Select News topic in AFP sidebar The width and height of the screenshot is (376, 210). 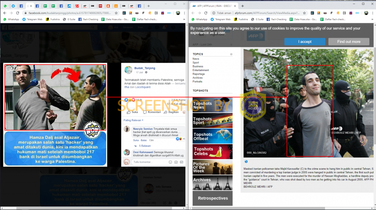196,59
